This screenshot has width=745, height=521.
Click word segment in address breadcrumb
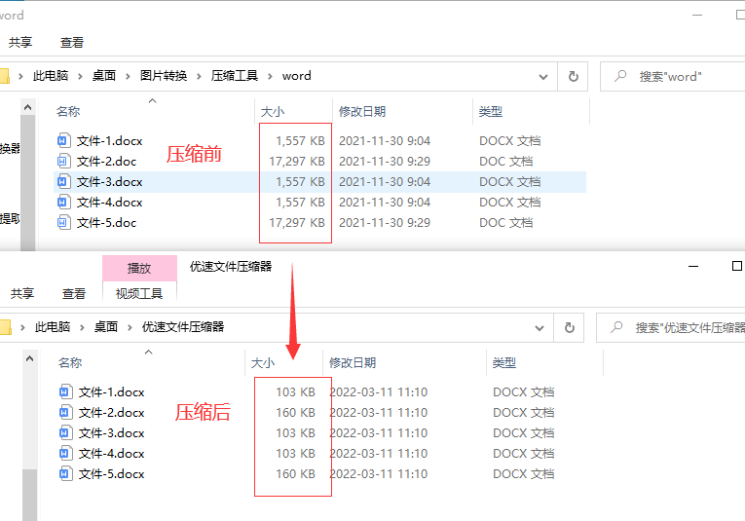[296, 76]
